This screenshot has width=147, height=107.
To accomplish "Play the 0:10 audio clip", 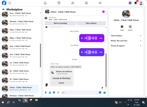I will point(82,38).
